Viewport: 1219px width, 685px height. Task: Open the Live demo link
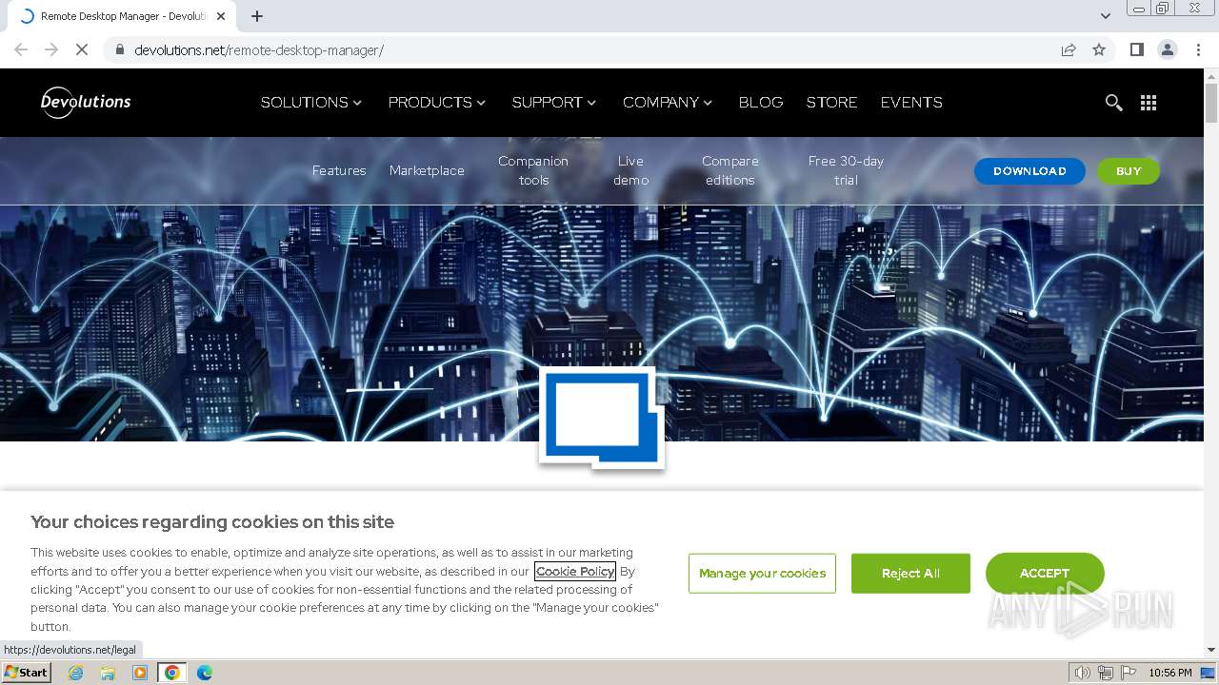click(630, 170)
